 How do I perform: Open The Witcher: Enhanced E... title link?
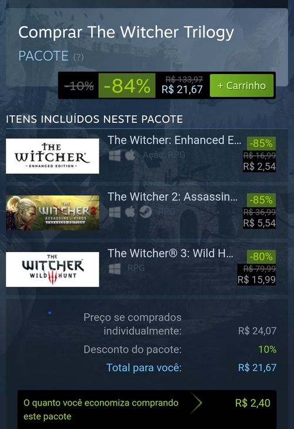[x=175, y=140]
